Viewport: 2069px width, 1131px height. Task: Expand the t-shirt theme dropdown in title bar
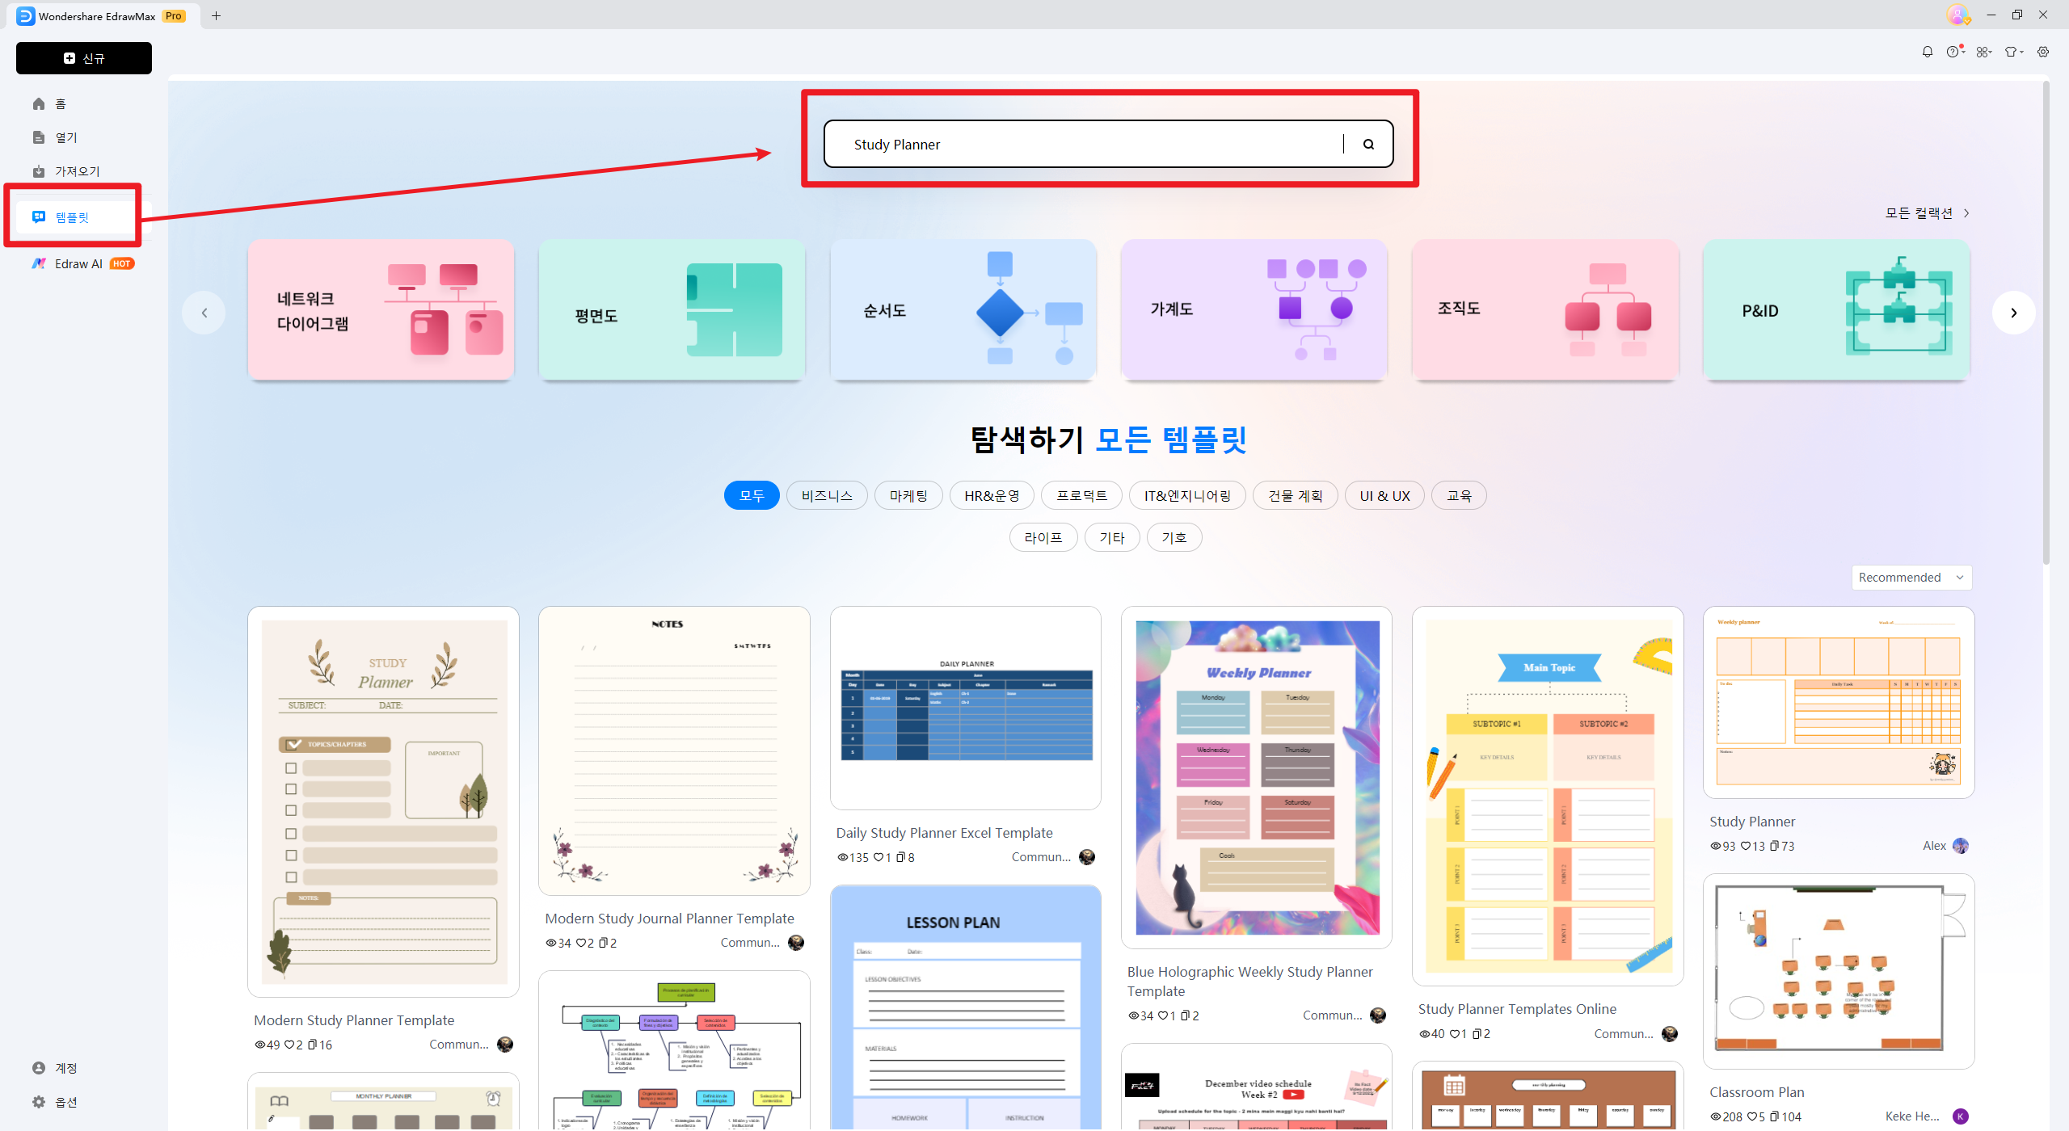2012,51
